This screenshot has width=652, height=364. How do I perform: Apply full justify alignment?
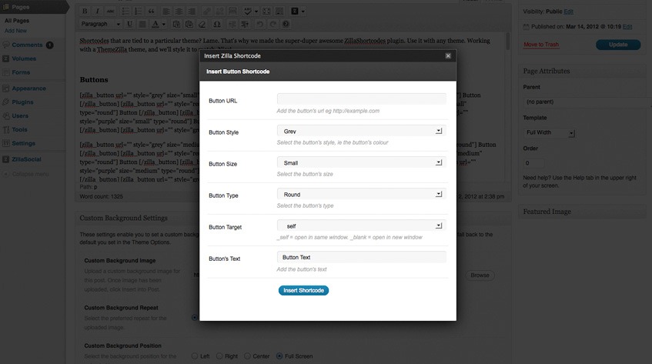[142, 24]
